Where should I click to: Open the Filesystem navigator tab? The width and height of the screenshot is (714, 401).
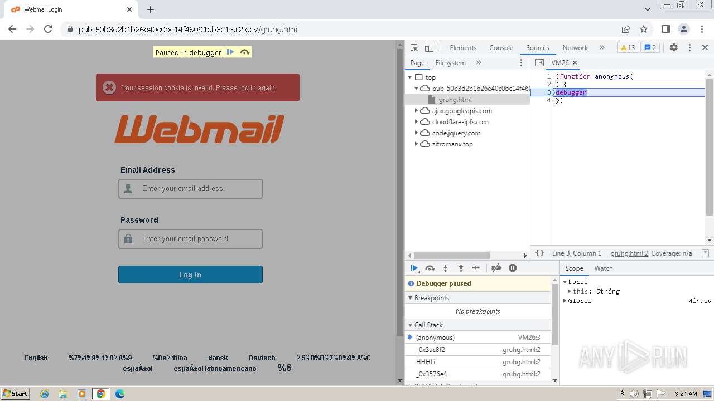coord(450,63)
